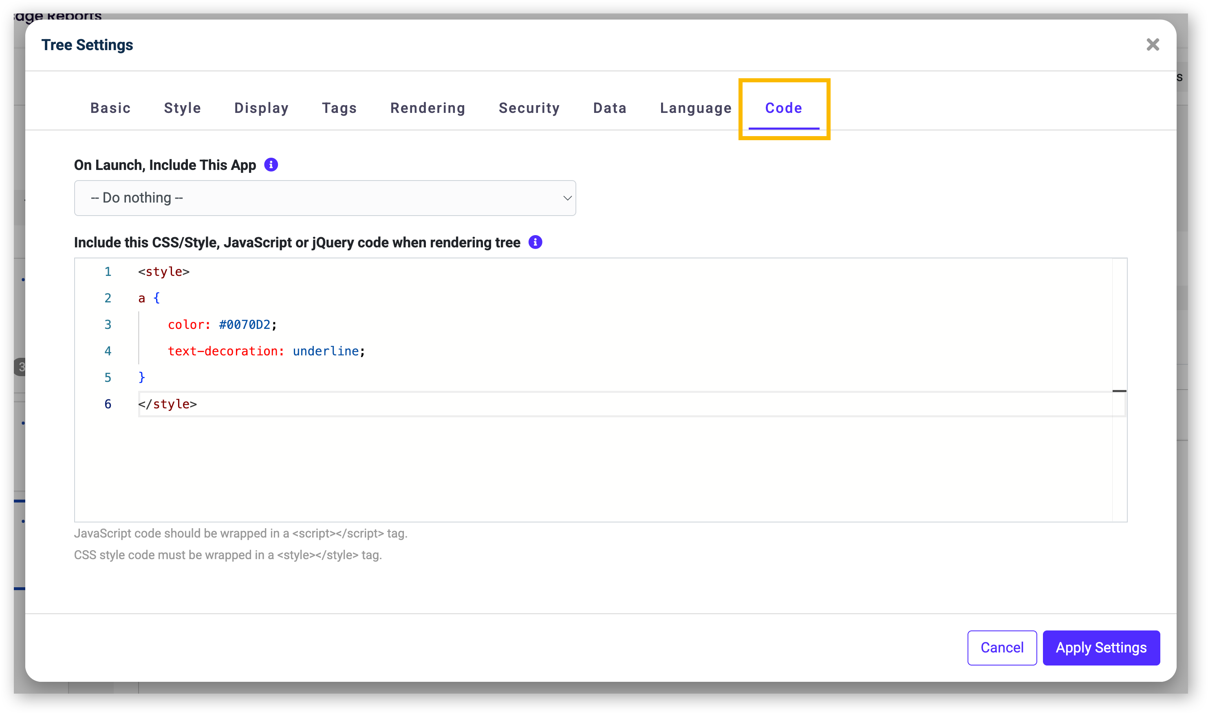Click the Cancel button
Viewport: 1208px width, 714px height.
tap(1002, 648)
